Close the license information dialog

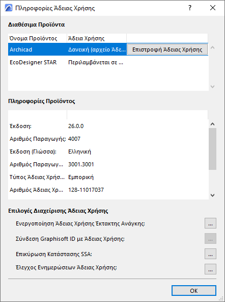click(x=213, y=8)
